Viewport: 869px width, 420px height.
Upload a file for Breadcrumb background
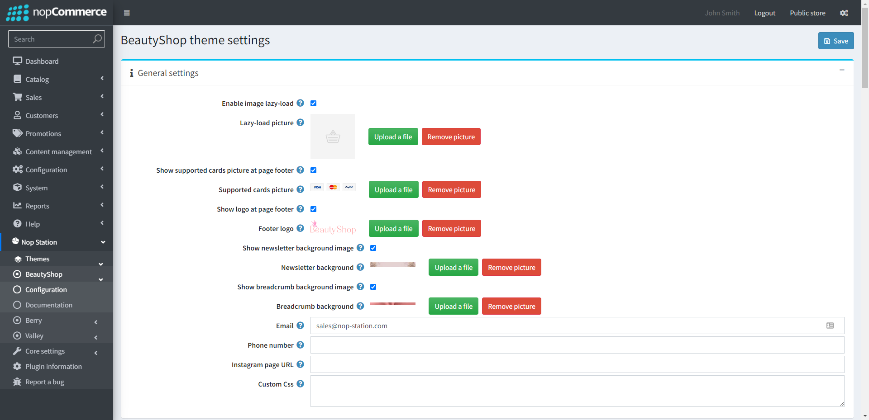(454, 306)
